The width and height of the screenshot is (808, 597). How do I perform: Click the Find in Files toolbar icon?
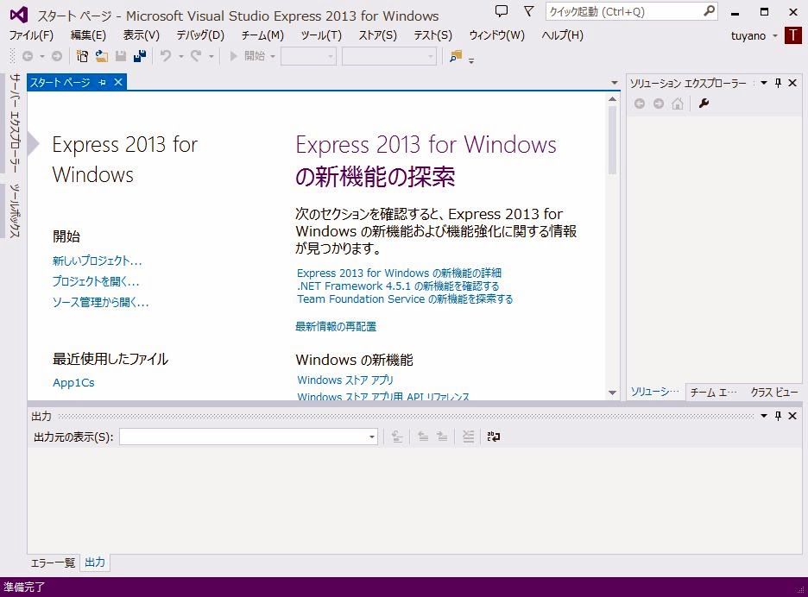pos(456,56)
